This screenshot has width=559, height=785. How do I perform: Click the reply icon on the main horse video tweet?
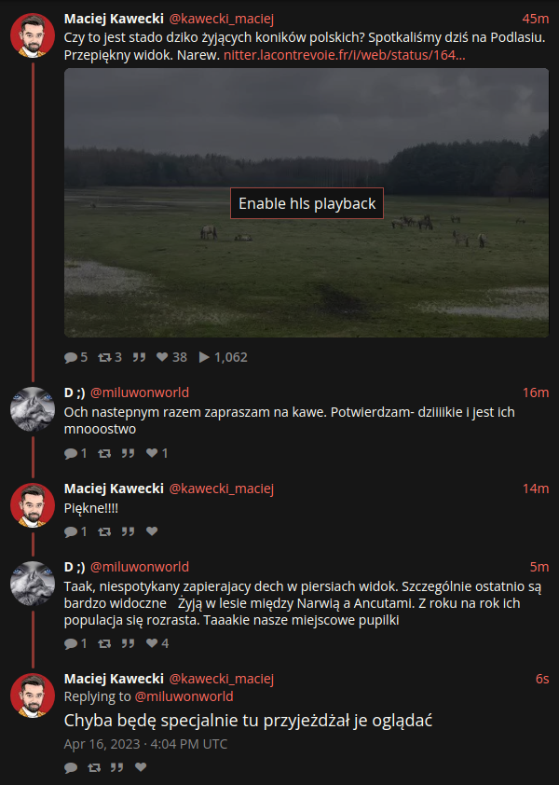tap(71, 357)
